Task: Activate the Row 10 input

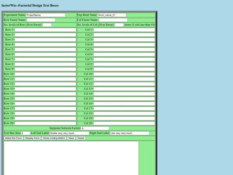Action: click(x=45, y=74)
